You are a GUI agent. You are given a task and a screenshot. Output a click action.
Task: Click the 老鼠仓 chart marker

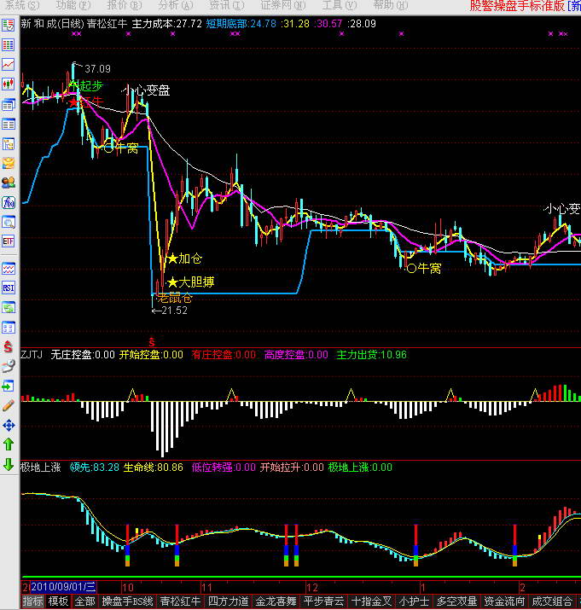pos(175,299)
